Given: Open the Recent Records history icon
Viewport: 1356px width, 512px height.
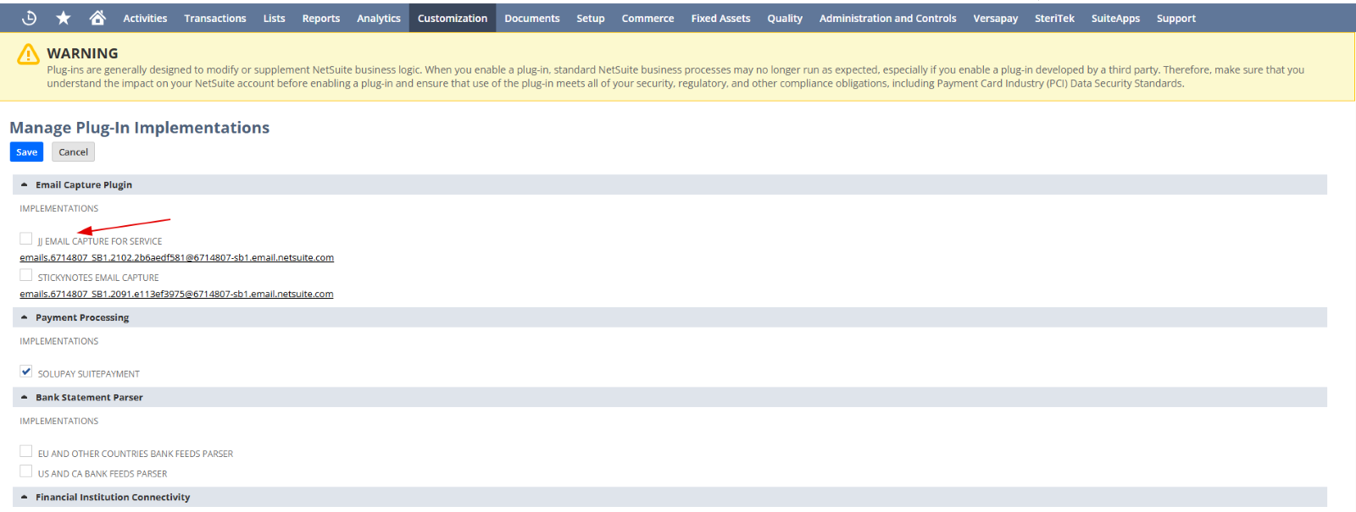Looking at the screenshot, I should [x=29, y=18].
